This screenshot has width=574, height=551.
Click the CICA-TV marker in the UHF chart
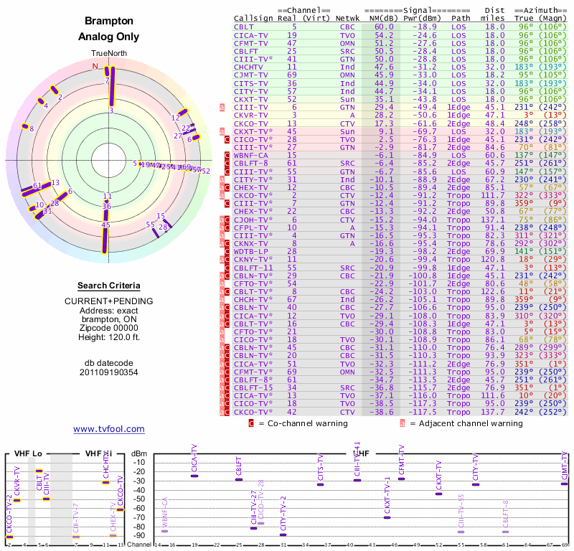194,476
